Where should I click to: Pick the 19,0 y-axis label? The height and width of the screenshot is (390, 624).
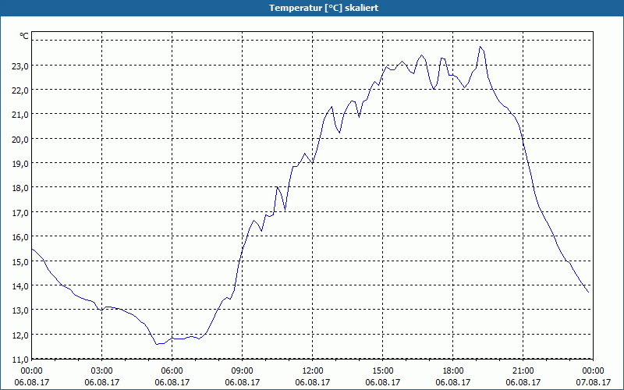point(20,164)
